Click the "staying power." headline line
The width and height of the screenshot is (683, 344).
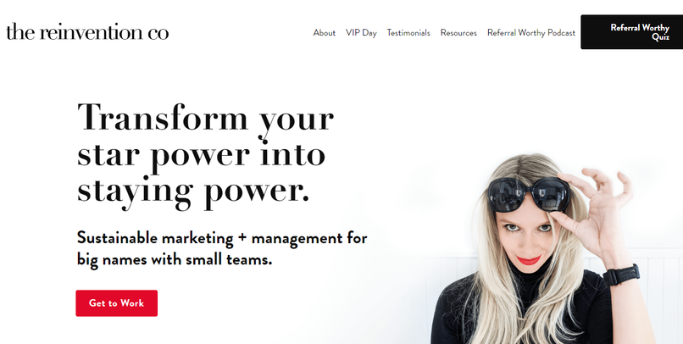pyautogui.click(x=193, y=191)
